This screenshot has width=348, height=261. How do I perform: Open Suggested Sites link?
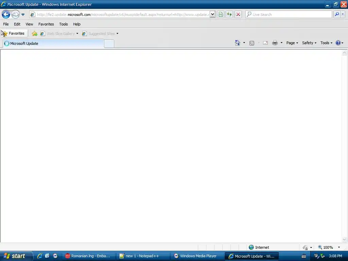(x=99, y=34)
